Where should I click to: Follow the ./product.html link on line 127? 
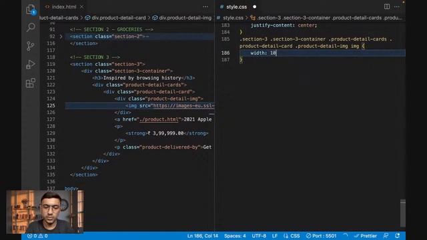coord(159,119)
